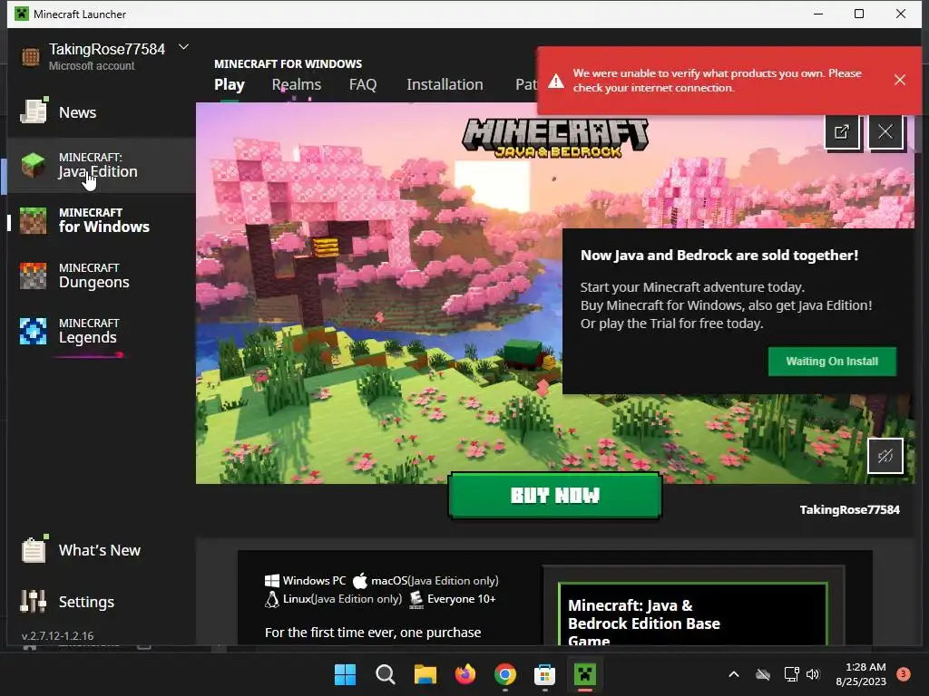Click the Minecraft Java & Bedrock logo
The image size is (929, 696).
(555, 139)
